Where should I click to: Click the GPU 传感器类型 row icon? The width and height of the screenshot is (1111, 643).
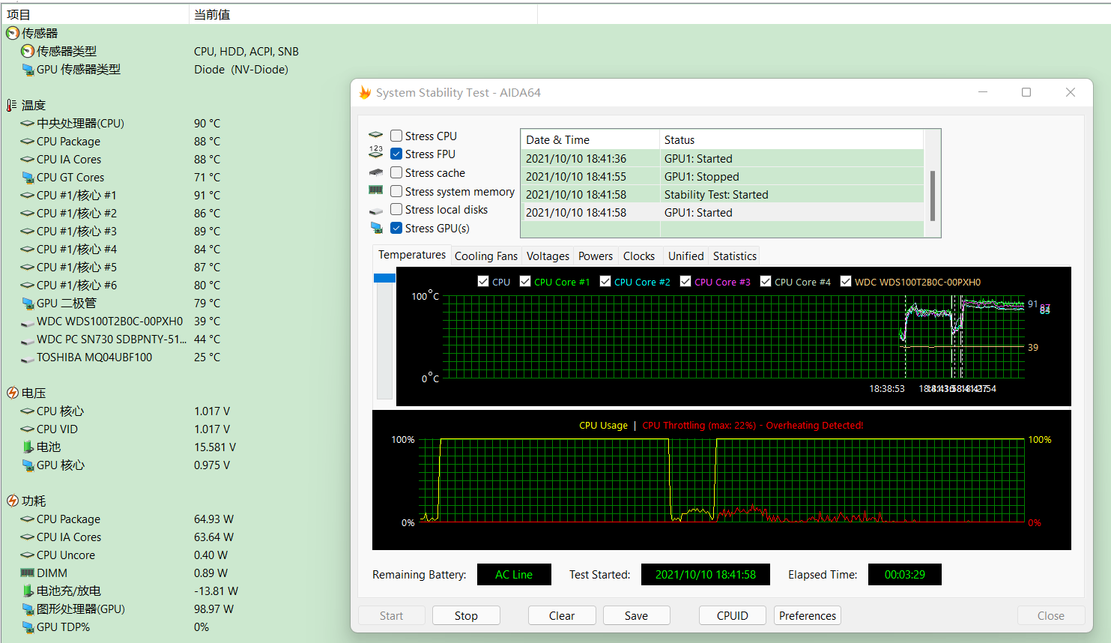click(28, 69)
